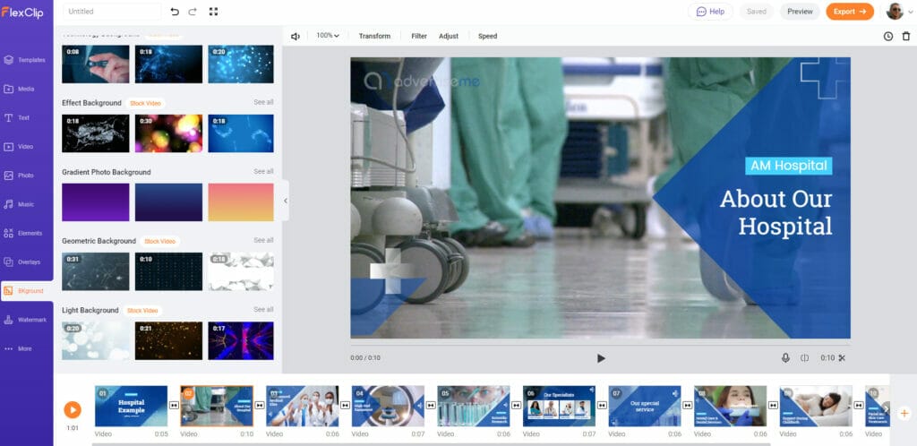Click the undo arrow icon
Image resolution: width=917 pixels, height=446 pixels.
pos(175,12)
